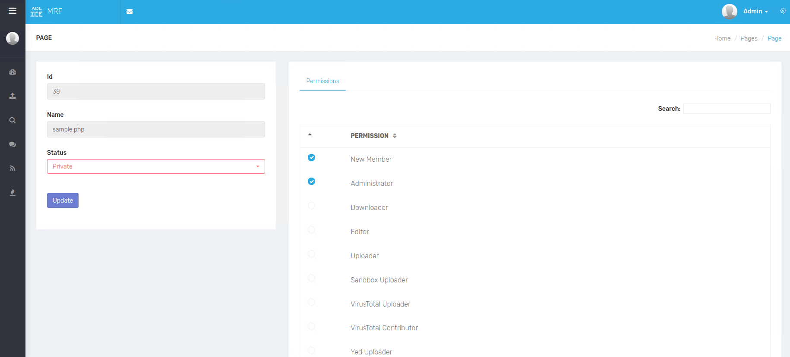This screenshot has height=357, width=790.
Task: Open the hamburger menu in the sidebar
Action: click(13, 11)
